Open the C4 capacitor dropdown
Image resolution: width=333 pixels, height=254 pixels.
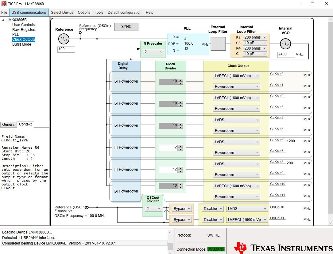255,54
